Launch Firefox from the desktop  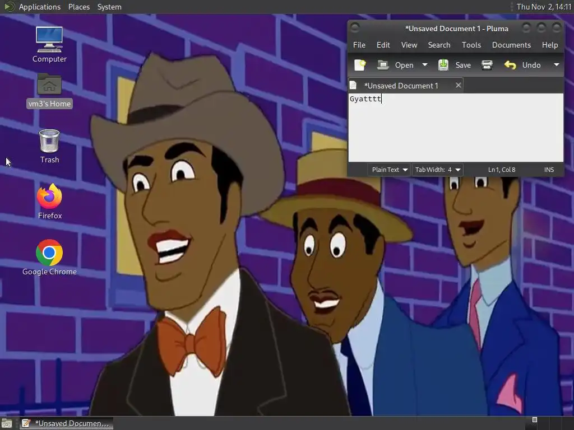[x=49, y=201]
